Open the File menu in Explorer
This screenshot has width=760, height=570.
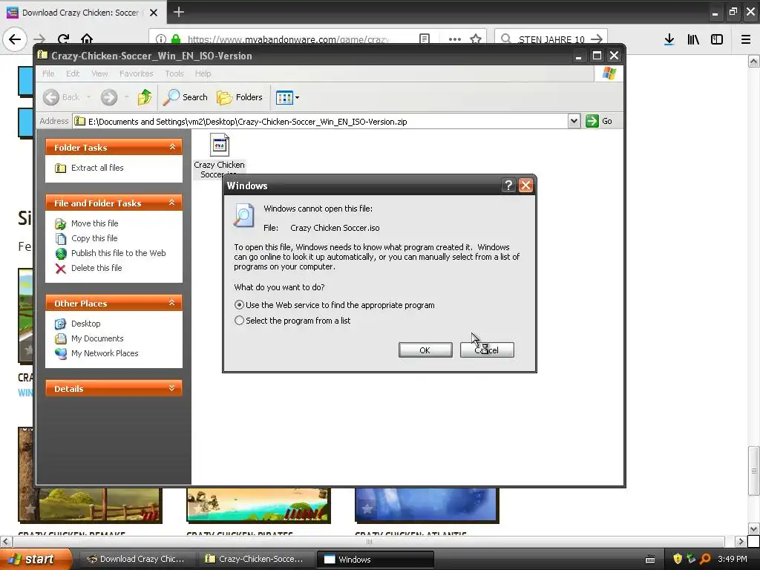(x=48, y=73)
